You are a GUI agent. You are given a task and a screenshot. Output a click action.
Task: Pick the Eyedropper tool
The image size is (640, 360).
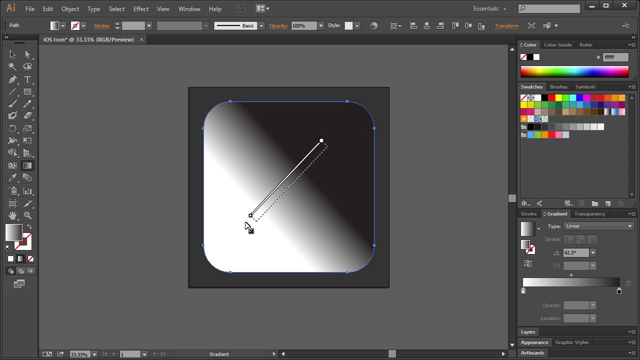12,177
